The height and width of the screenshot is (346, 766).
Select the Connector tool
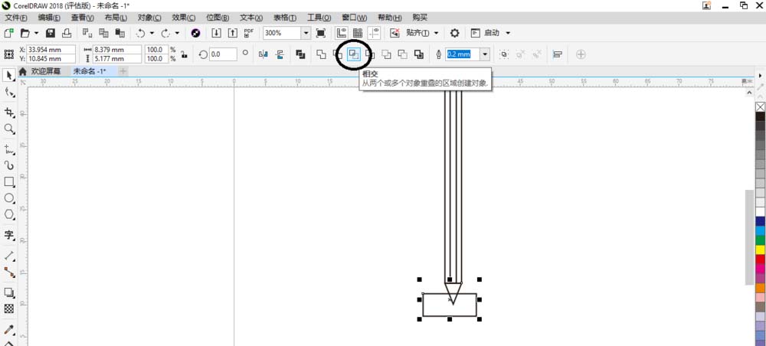pos(9,273)
